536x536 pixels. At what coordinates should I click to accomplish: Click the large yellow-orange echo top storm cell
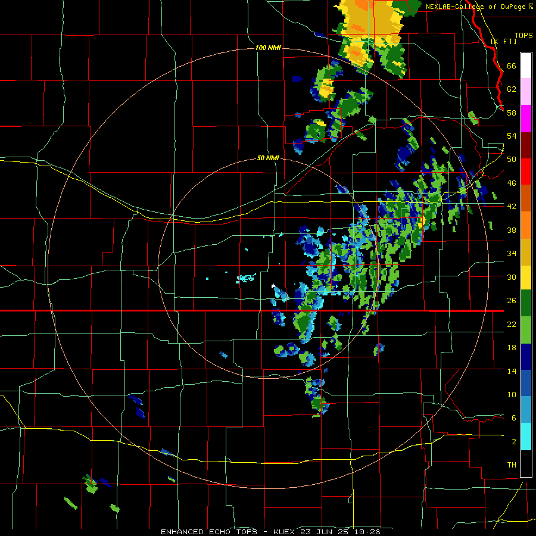[371, 33]
